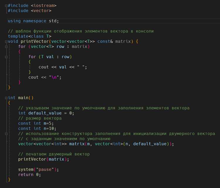
Task: Collapse the #include block fold marker
Action: tap(6, 6)
